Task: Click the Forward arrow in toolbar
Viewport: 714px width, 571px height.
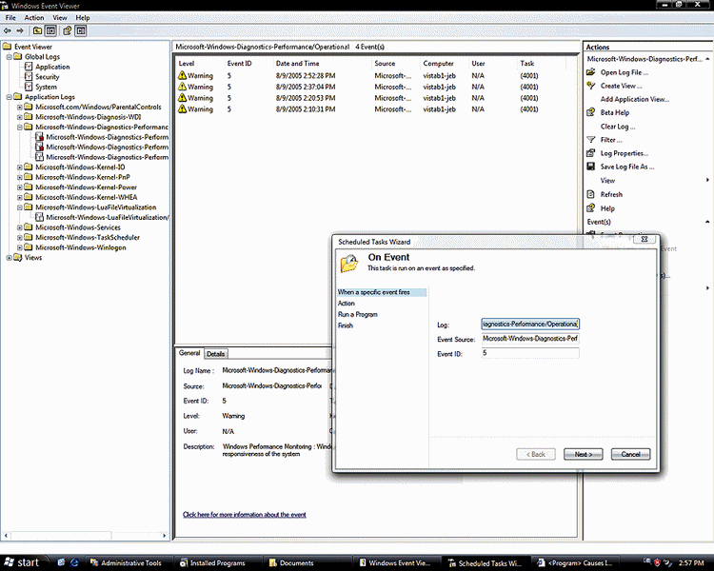Action: (20, 31)
